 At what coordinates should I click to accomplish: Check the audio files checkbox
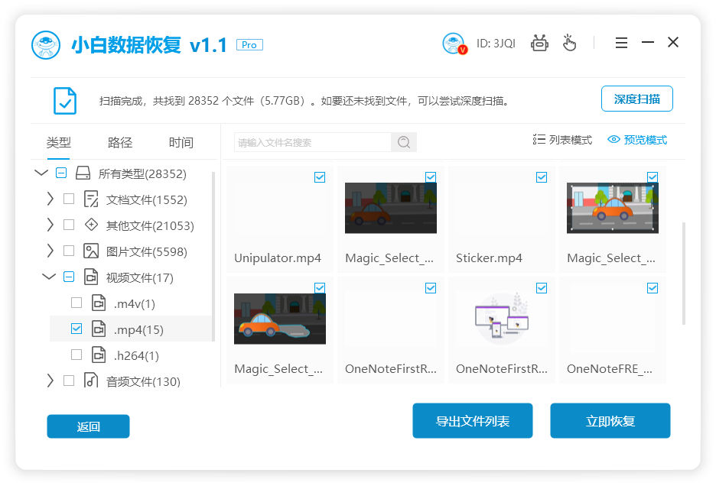tap(69, 381)
